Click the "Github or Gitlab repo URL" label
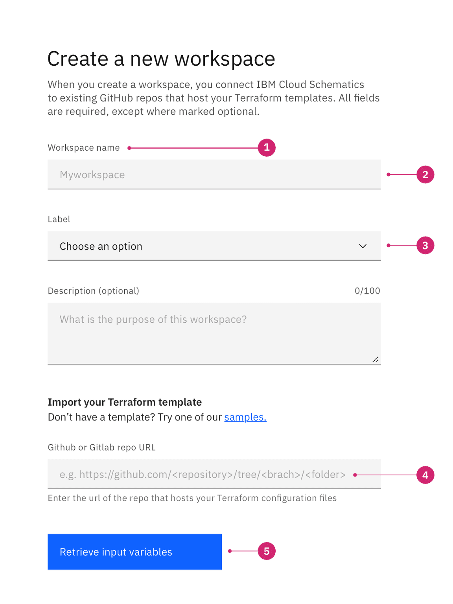Viewport: 453px width, 604px height. tap(101, 447)
